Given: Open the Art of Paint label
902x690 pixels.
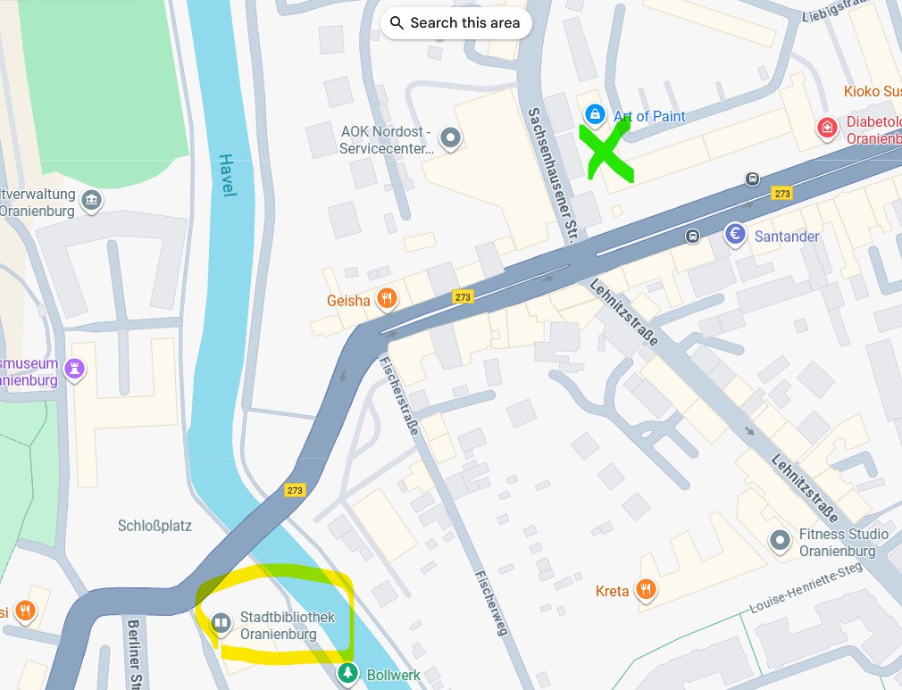Looking at the screenshot, I should pos(649,116).
